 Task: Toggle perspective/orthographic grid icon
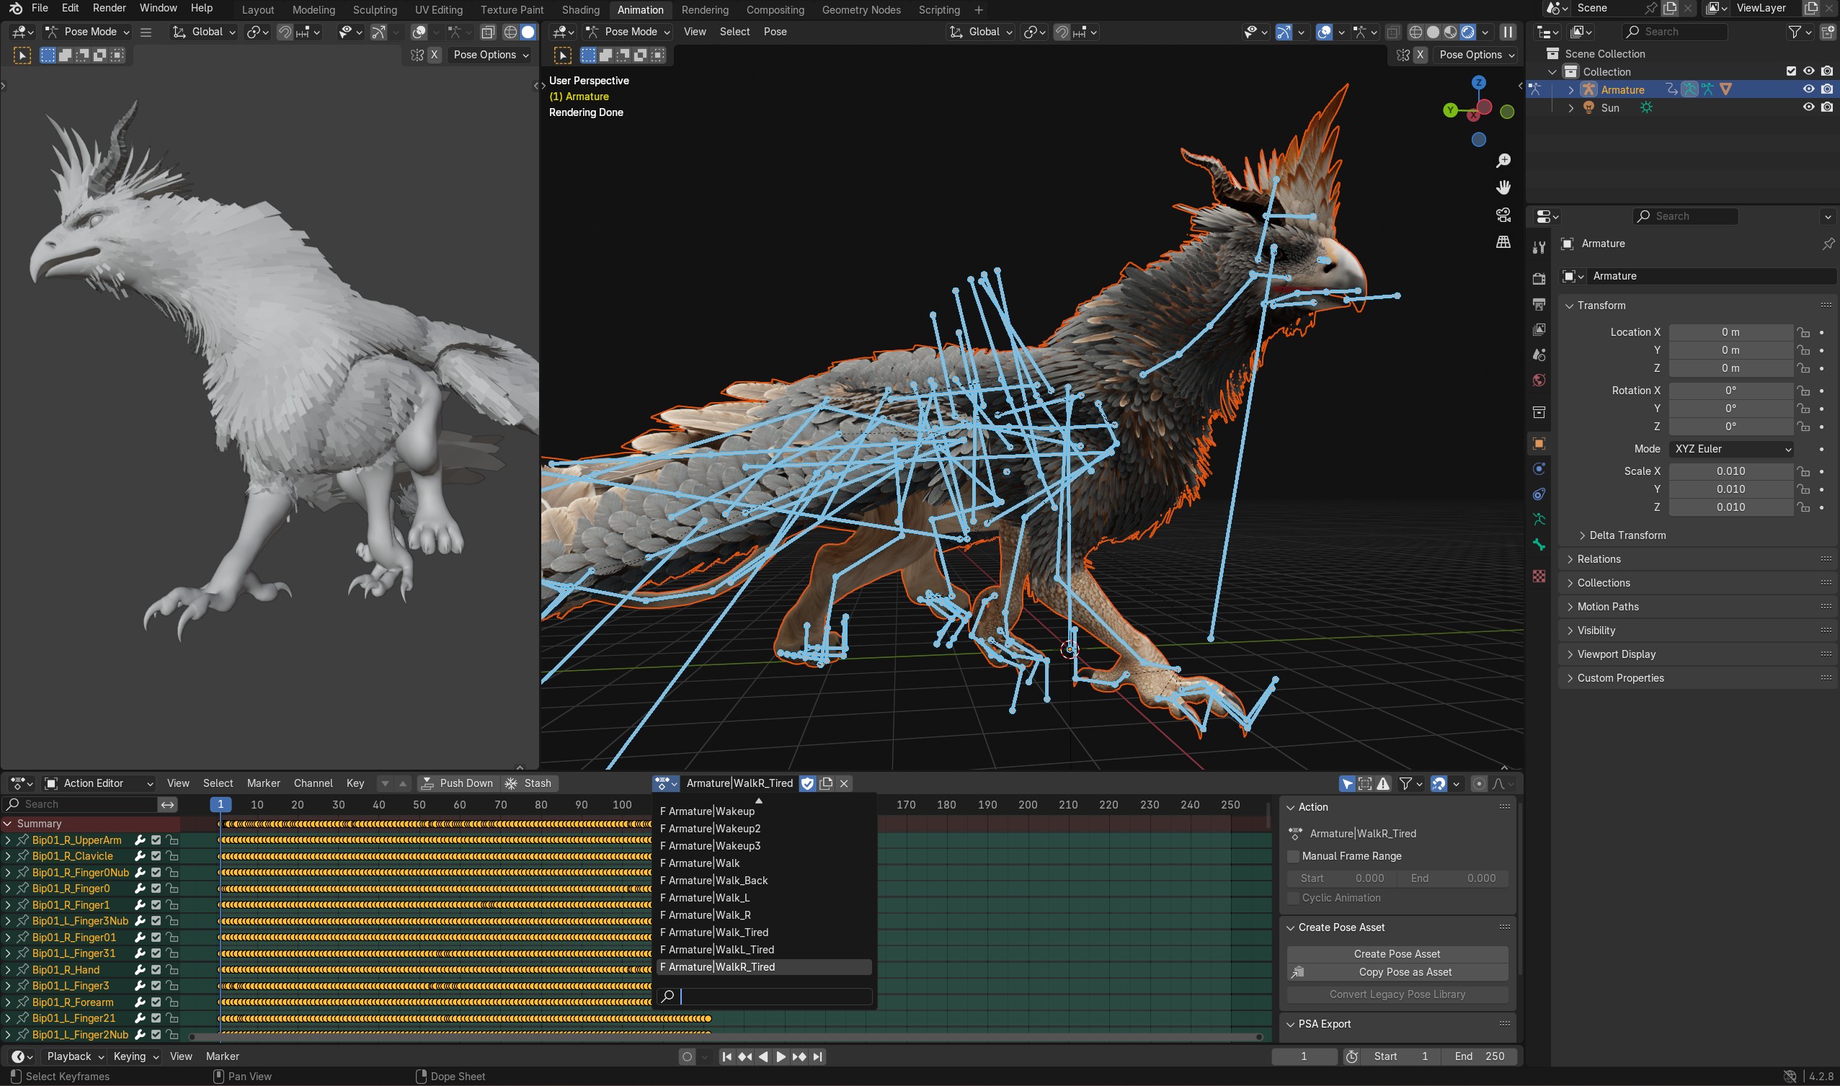click(x=1503, y=241)
